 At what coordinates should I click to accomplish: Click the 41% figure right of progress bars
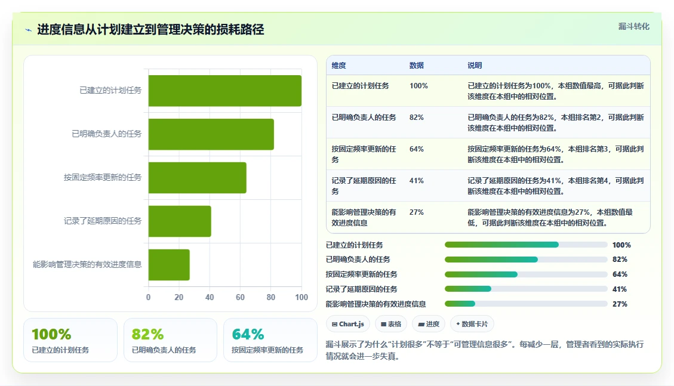[620, 289]
